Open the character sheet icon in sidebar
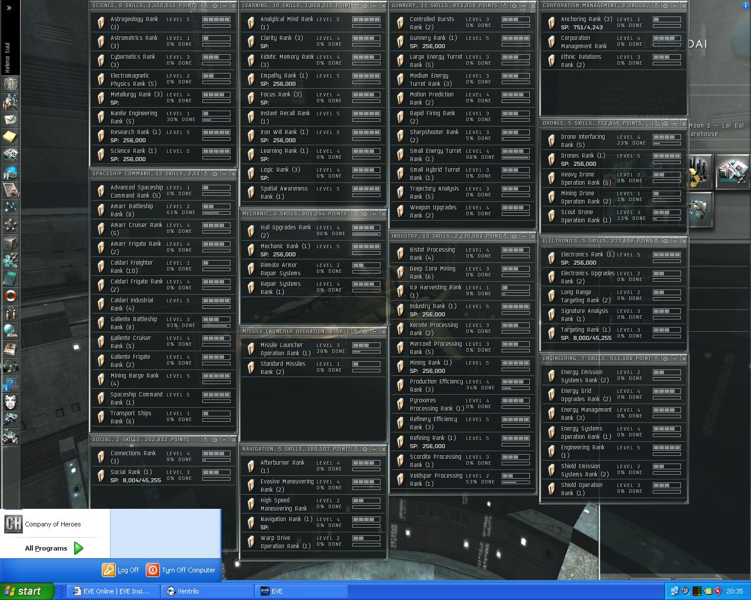This screenshot has height=600, width=751. pyautogui.click(x=10, y=84)
